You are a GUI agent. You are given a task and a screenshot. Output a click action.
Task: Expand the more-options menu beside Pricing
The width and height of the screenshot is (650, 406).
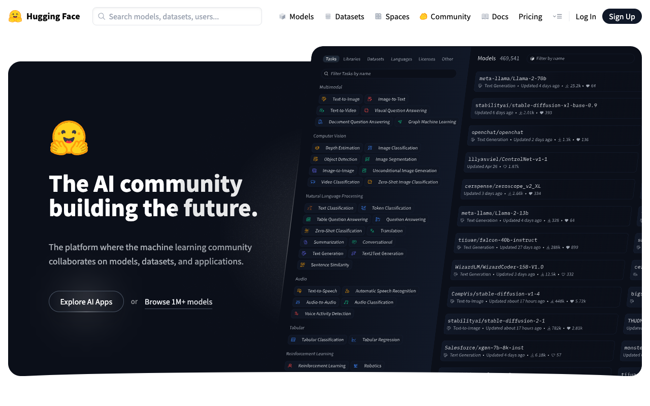coord(557,17)
